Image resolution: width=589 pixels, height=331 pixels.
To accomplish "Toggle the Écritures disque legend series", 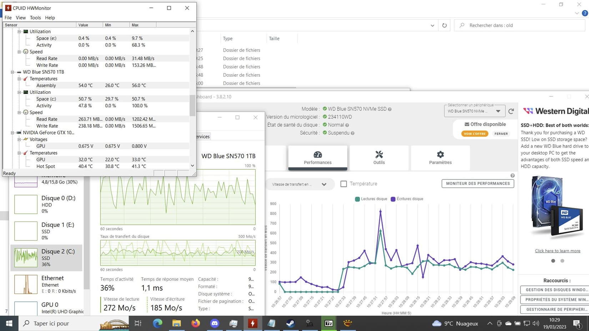I will pos(407,199).
